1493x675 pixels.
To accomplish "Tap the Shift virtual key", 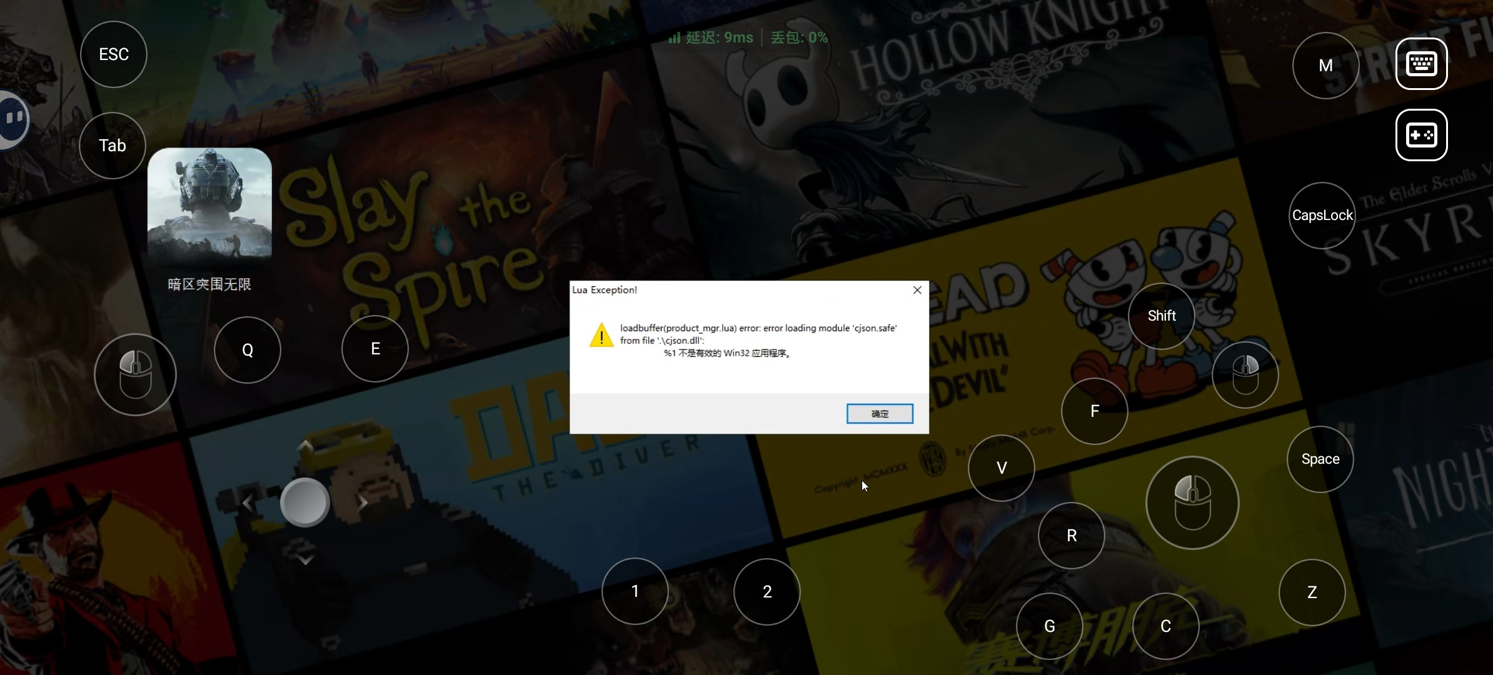I will 1162,316.
